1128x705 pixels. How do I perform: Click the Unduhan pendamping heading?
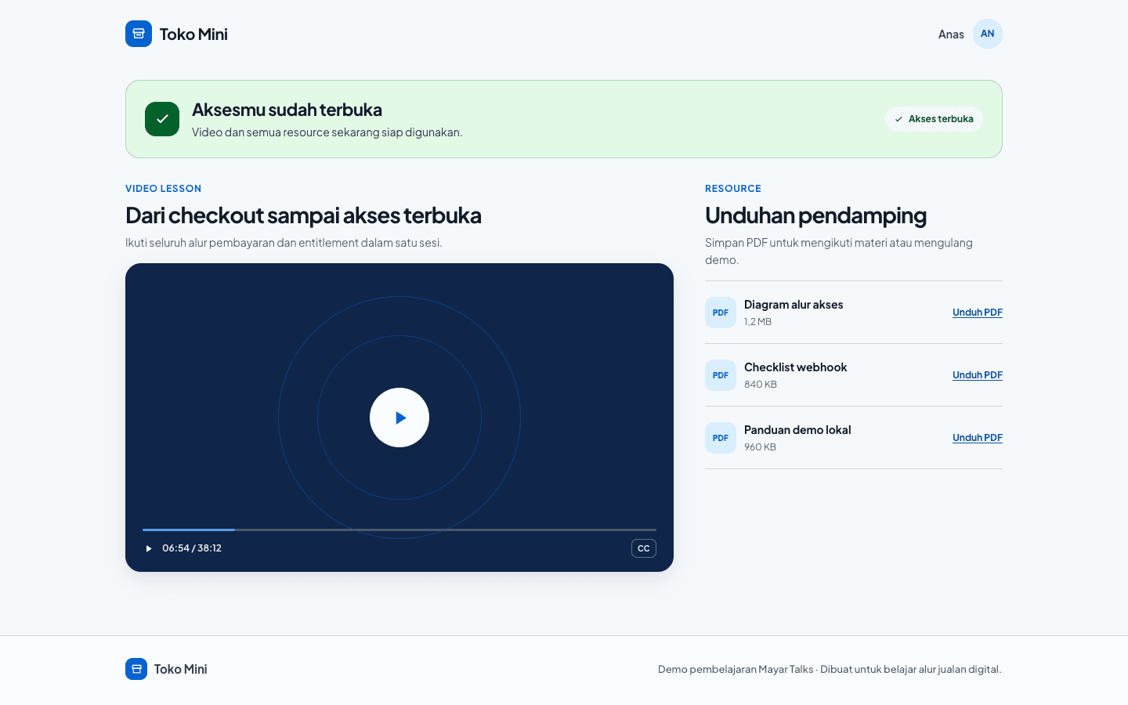coord(815,215)
